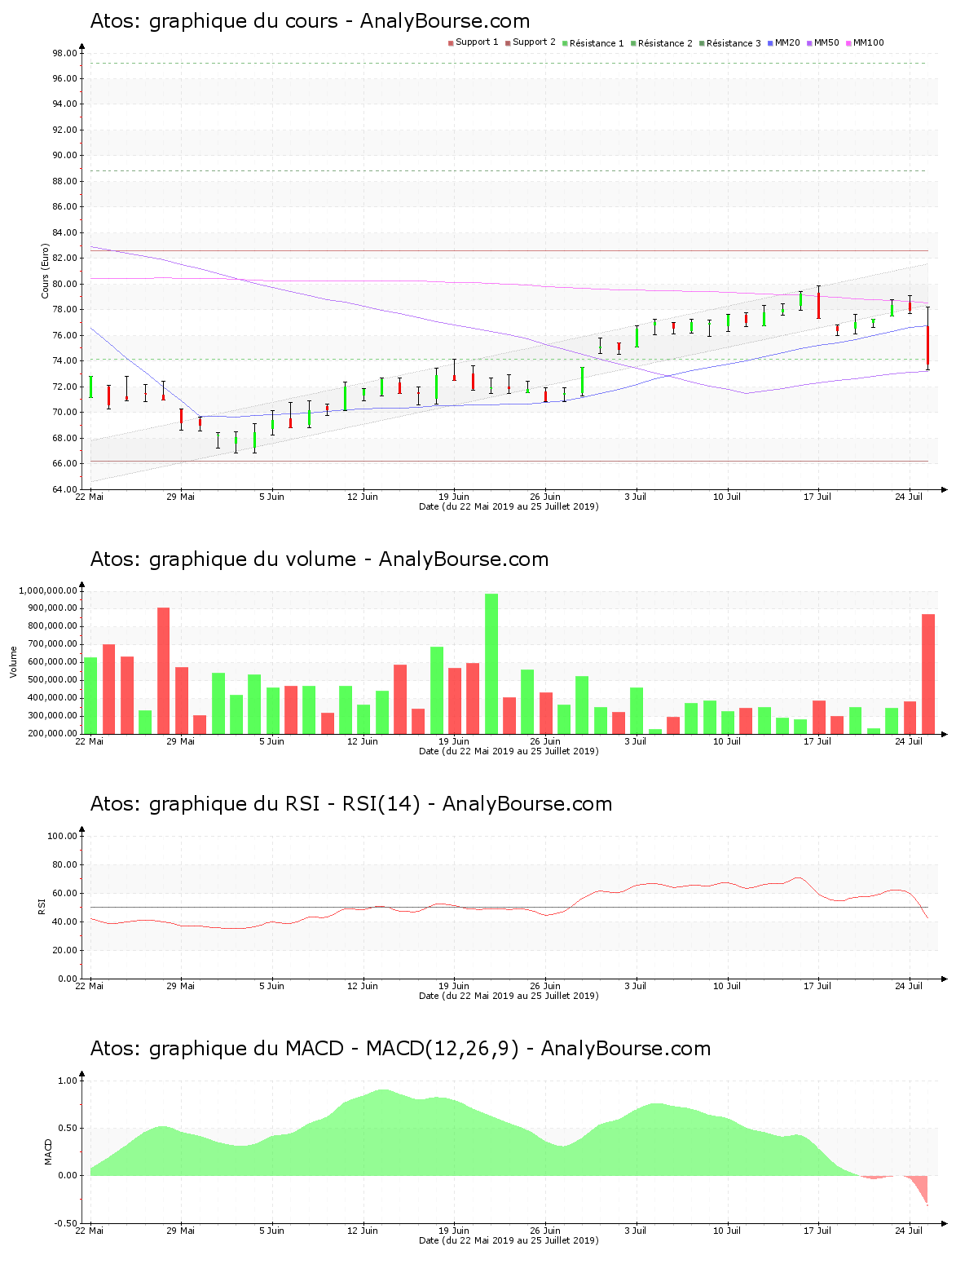Screen dimensions: 978x1264
Task: Click the vertical 'Volume' axis label
Action: click(x=13, y=661)
